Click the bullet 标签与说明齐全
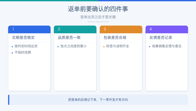This screenshot has height=111, width=196. tap(118, 46)
